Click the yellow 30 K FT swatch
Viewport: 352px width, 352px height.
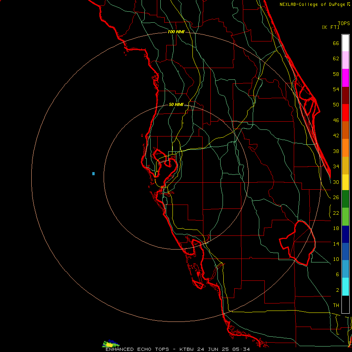click(345, 182)
